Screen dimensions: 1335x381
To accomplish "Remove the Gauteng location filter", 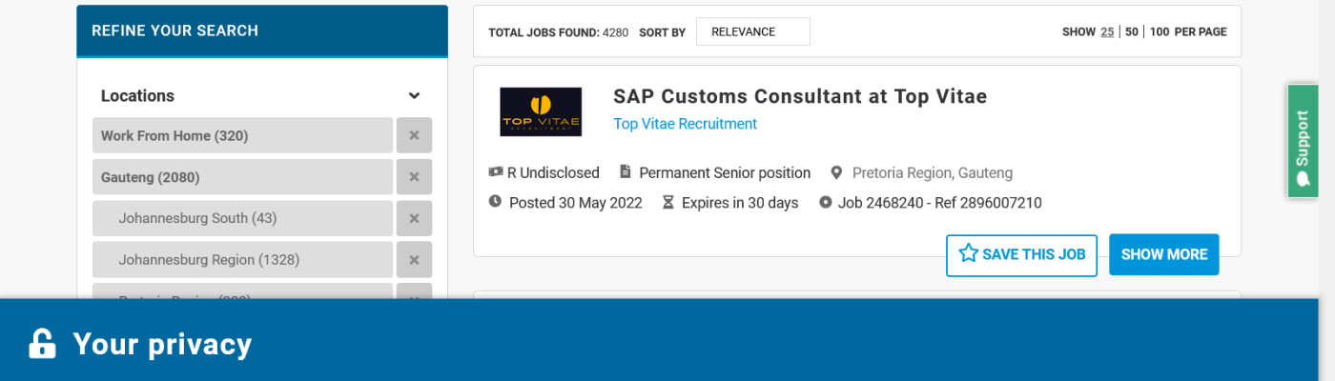I will (414, 177).
